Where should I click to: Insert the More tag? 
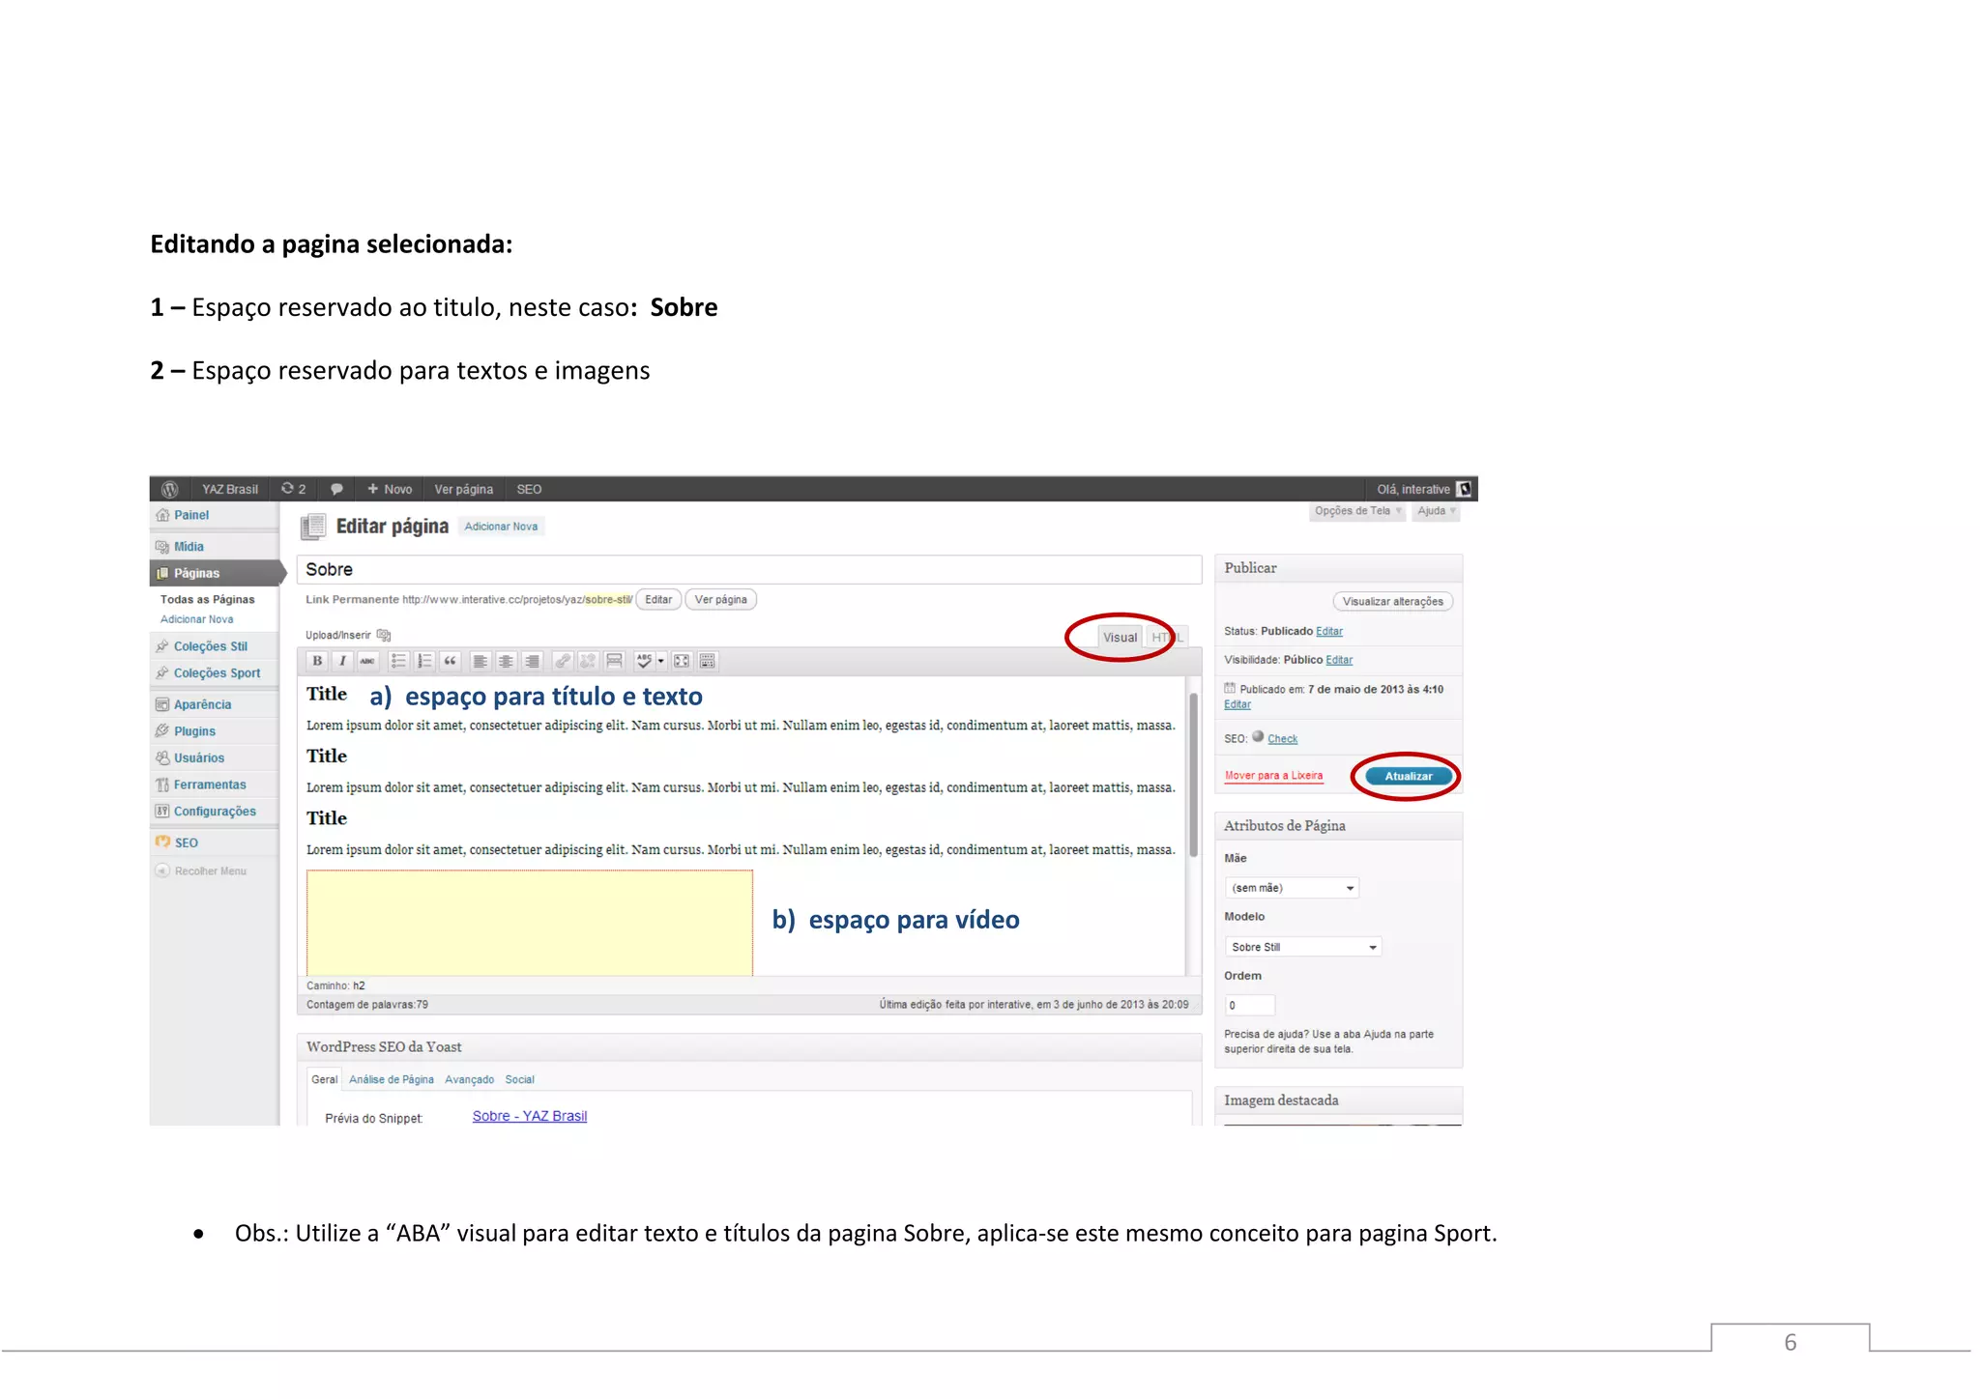tap(614, 661)
